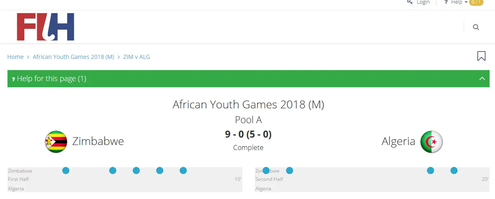This screenshot has width=495, height=199.
Task: Click last Zimbabwe goal marker in first half
Action: click(x=183, y=171)
